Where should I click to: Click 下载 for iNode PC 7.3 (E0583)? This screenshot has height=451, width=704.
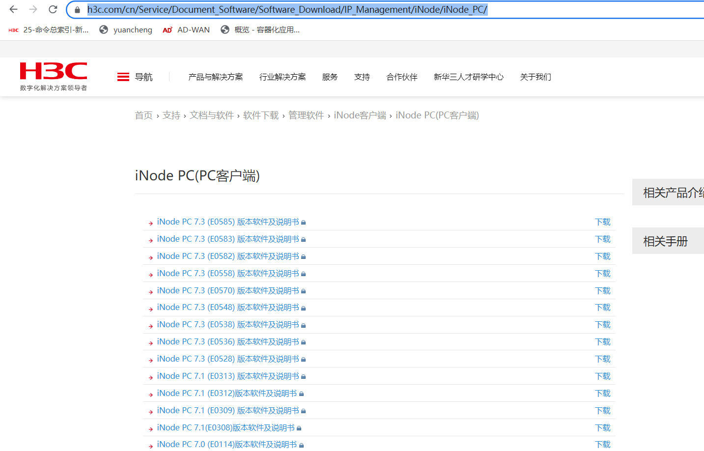603,239
